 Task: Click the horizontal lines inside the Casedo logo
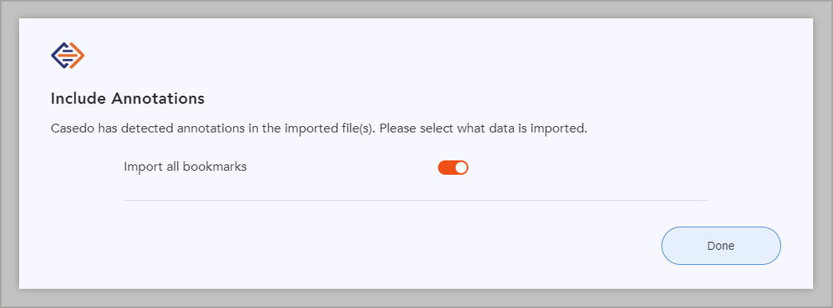click(x=68, y=55)
